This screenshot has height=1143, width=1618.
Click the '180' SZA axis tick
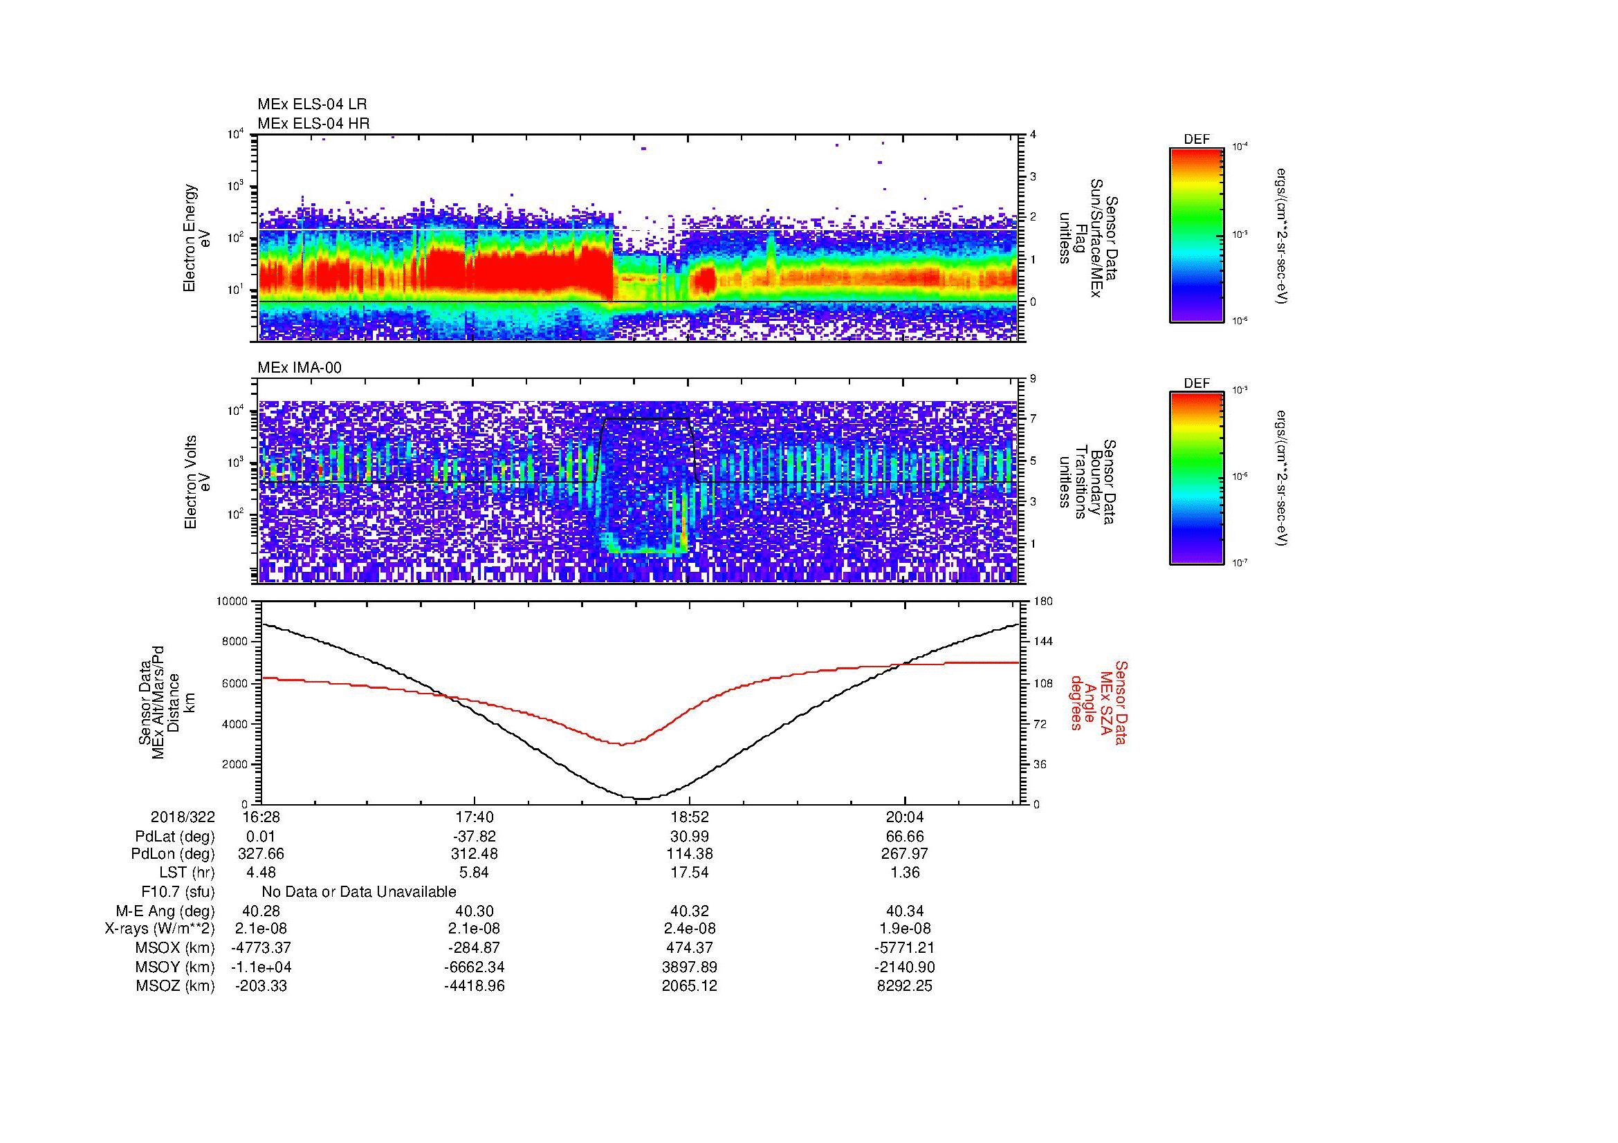[1044, 602]
